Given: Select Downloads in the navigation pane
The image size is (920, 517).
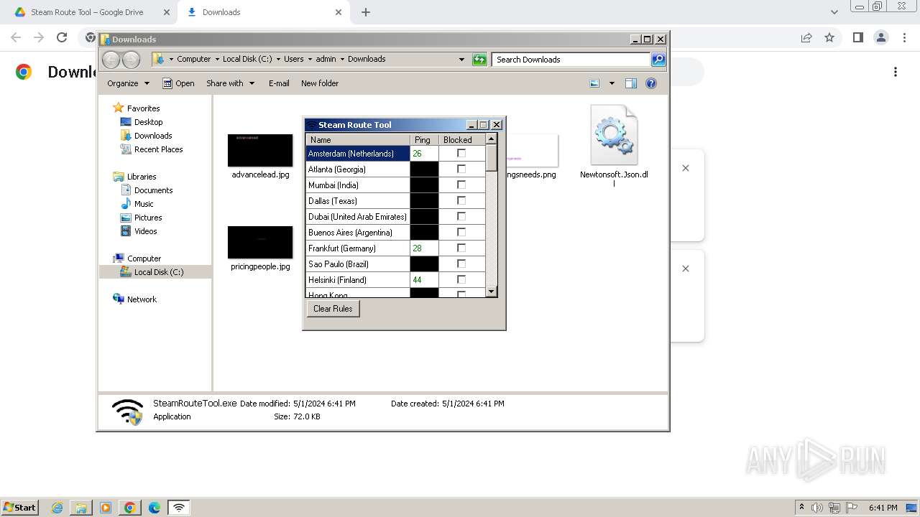Looking at the screenshot, I should point(153,136).
